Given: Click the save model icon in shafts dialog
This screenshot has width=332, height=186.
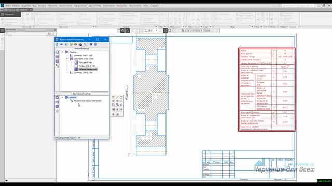Looking at the screenshot, I should click(66, 44).
